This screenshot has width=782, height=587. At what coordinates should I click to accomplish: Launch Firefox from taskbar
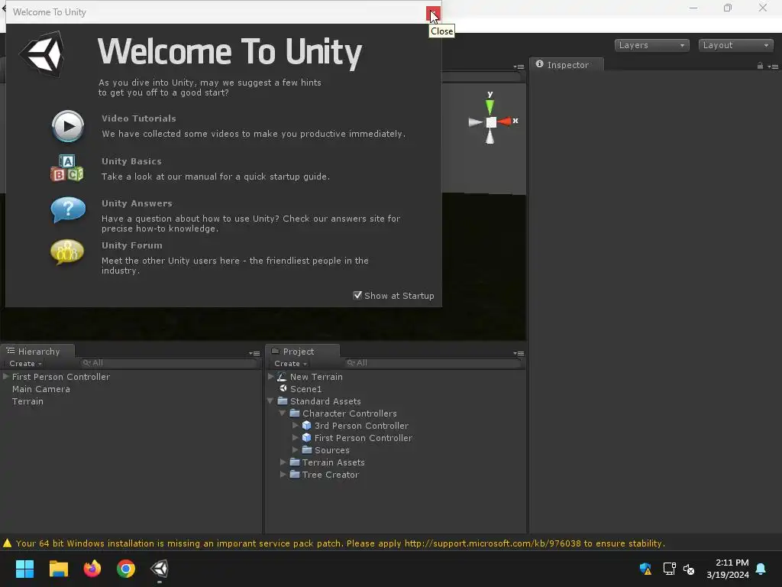pyautogui.click(x=92, y=569)
